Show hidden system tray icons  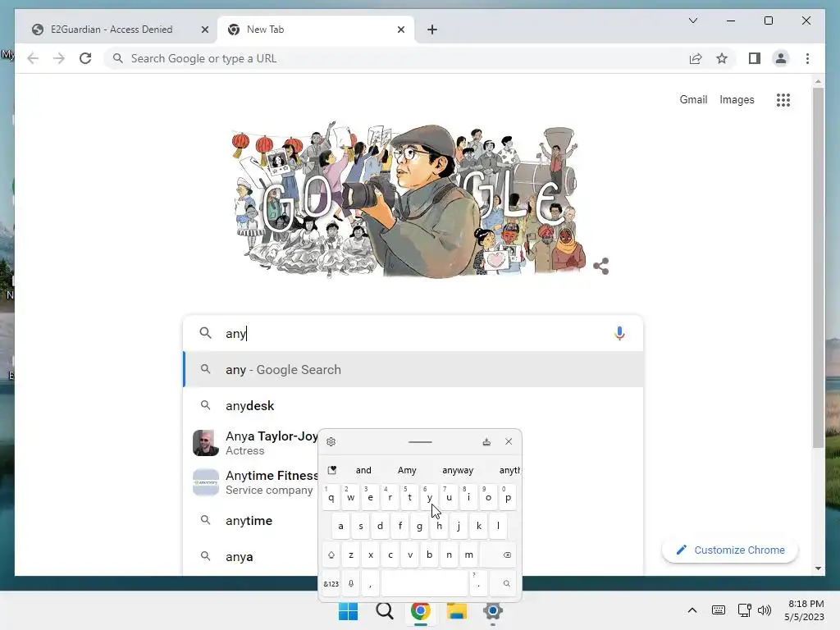[692, 610]
